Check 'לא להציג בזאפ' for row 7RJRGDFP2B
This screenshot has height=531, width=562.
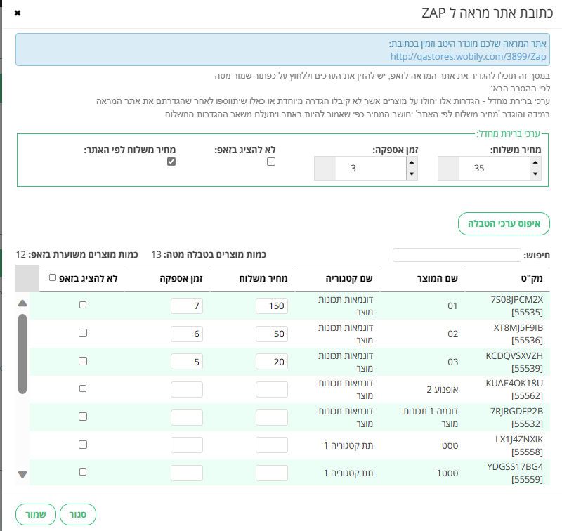coord(83,417)
